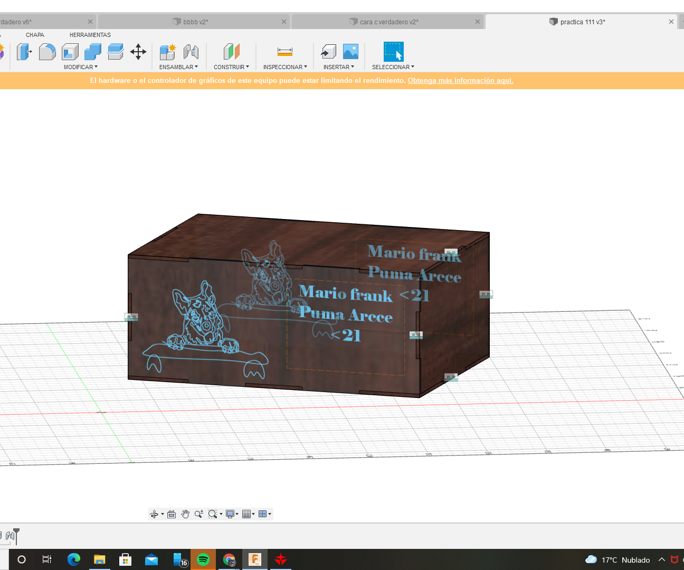684x570 pixels.
Task: Show hidden system tray icons
Action: [662, 559]
